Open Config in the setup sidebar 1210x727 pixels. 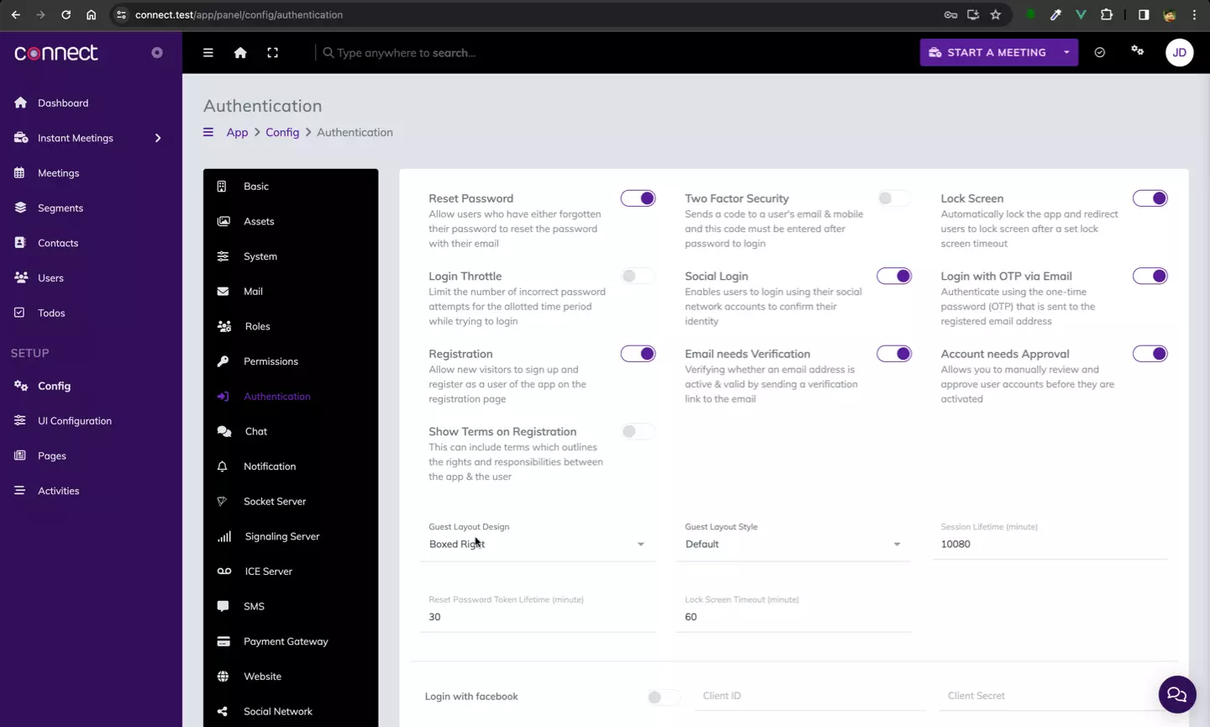[x=91, y=386]
